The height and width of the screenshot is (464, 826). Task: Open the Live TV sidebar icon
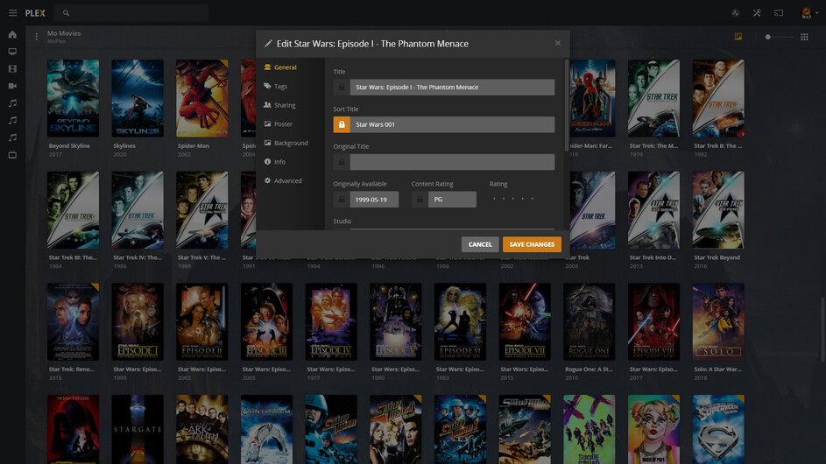12,155
